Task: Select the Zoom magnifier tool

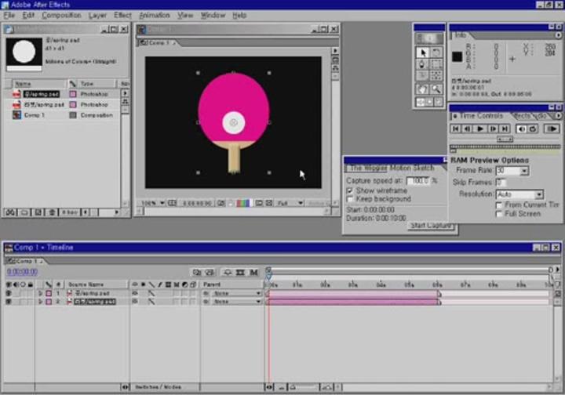Action: (x=436, y=89)
